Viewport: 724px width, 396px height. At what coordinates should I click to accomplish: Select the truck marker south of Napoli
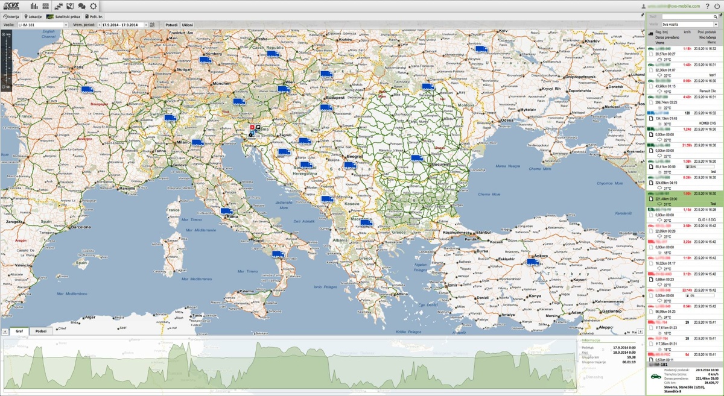278,254
